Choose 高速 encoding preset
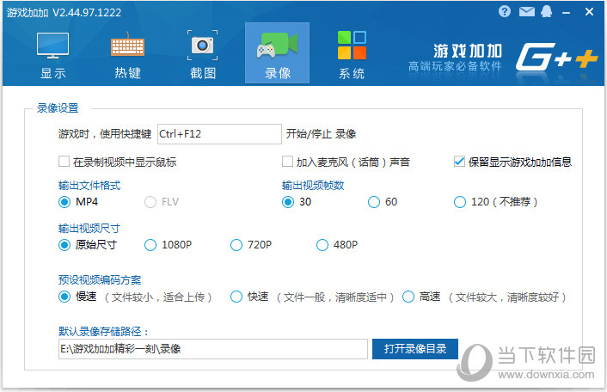This screenshot has width=607, height=392. [x=408, y=297]
